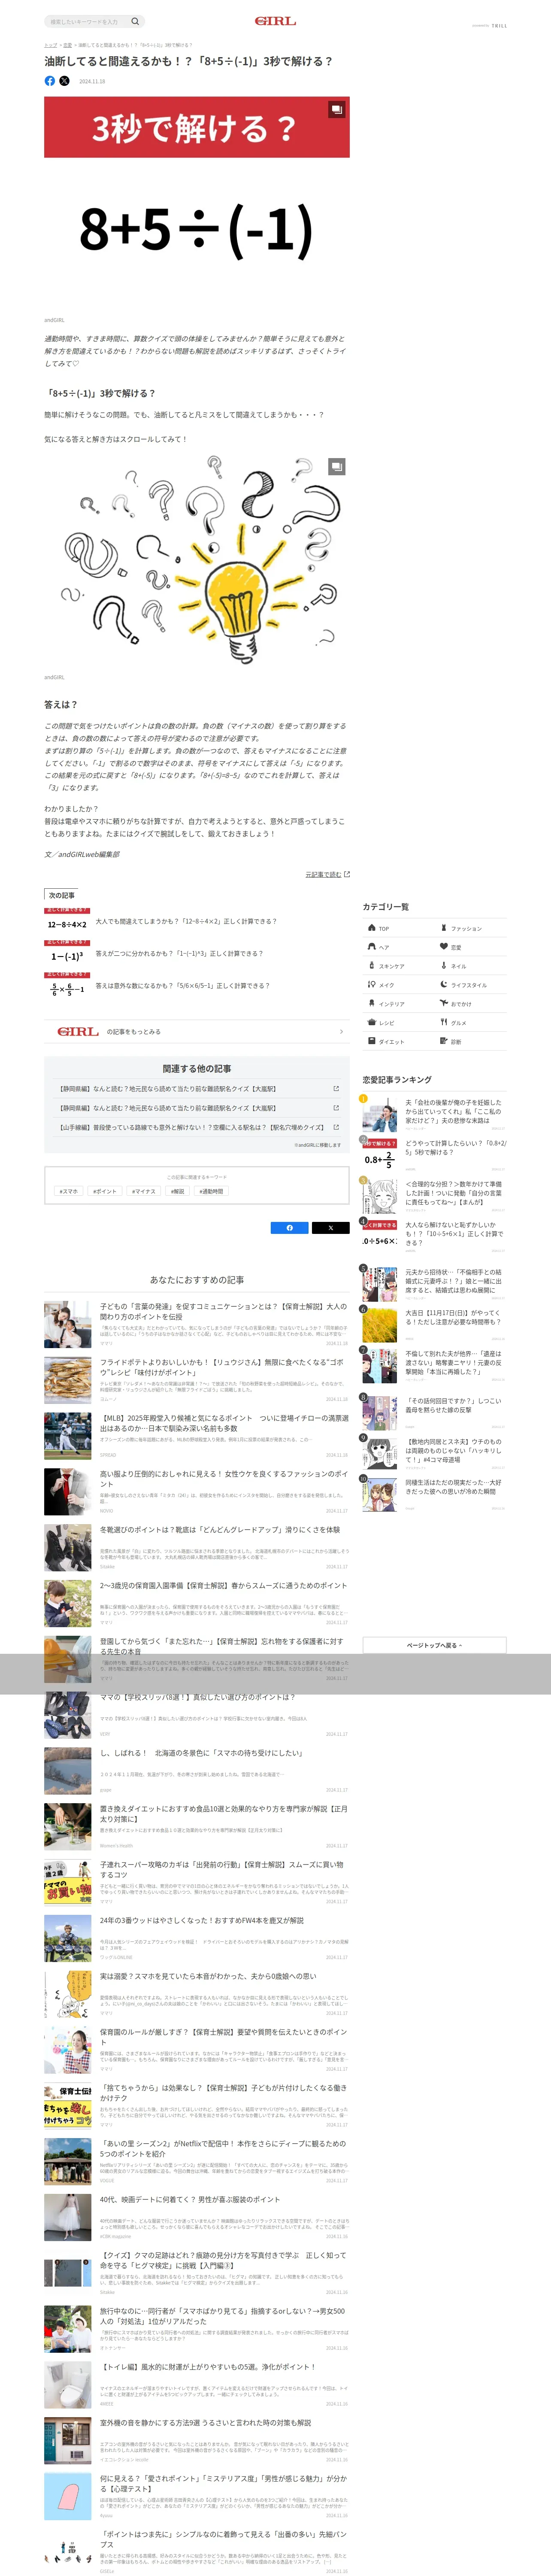Image resolution: width=551 pixels, height=2576 pixels.
Task: Click the blue Facebook share button
Action: [290, 1227]
